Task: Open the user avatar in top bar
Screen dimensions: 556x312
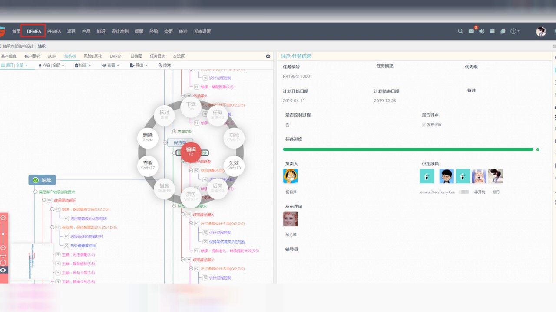Action: [x=541, y=31]
